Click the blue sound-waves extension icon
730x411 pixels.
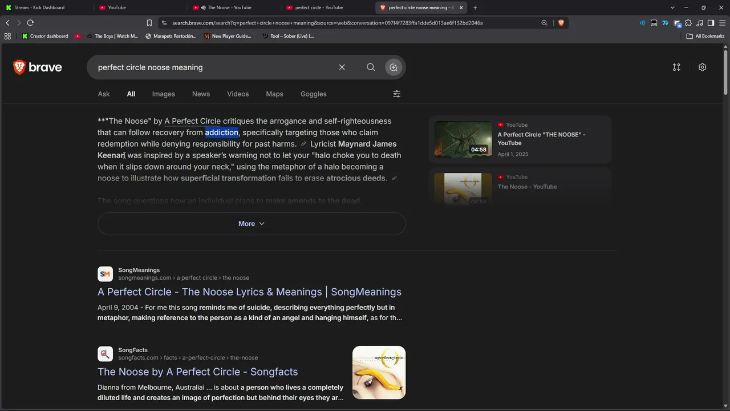[643, 23]
